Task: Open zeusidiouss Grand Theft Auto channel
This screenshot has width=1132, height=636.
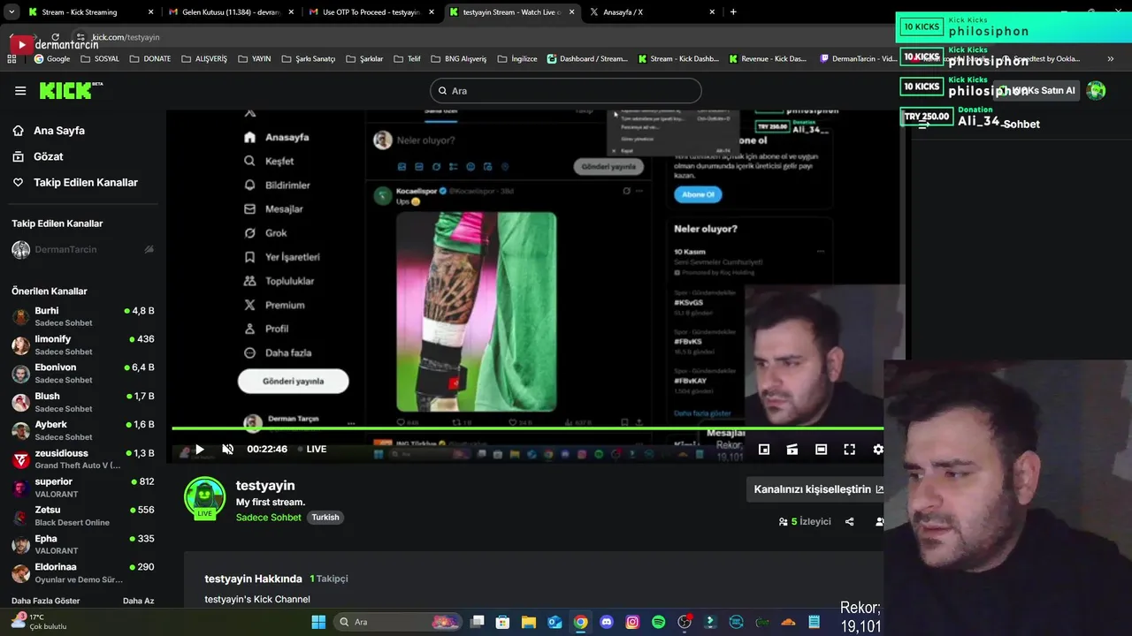Action: [x=83, y=458]
